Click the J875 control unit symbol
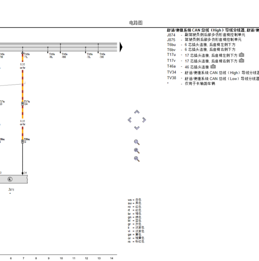This screenshot has height=261, width=259. coord(10,179)
